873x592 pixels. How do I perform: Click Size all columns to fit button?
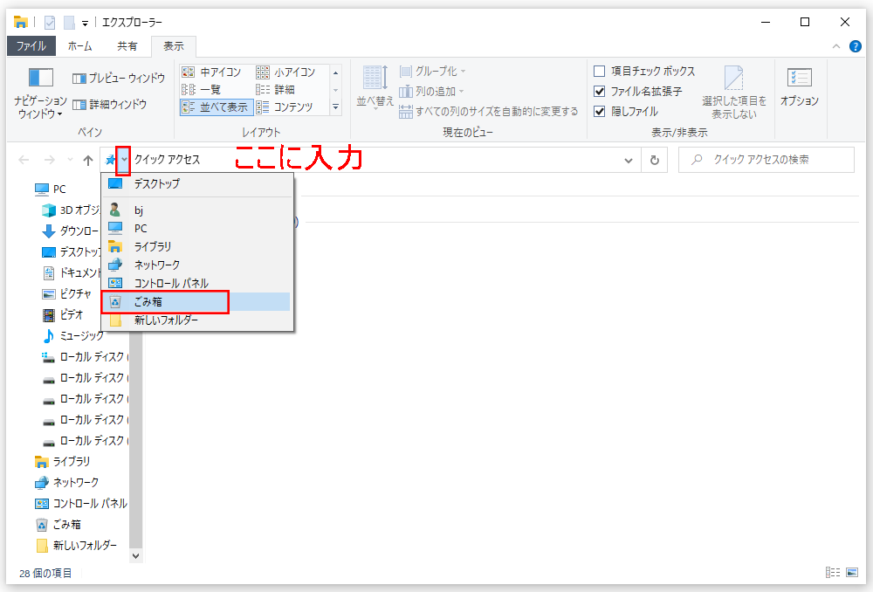click(488, 112)
